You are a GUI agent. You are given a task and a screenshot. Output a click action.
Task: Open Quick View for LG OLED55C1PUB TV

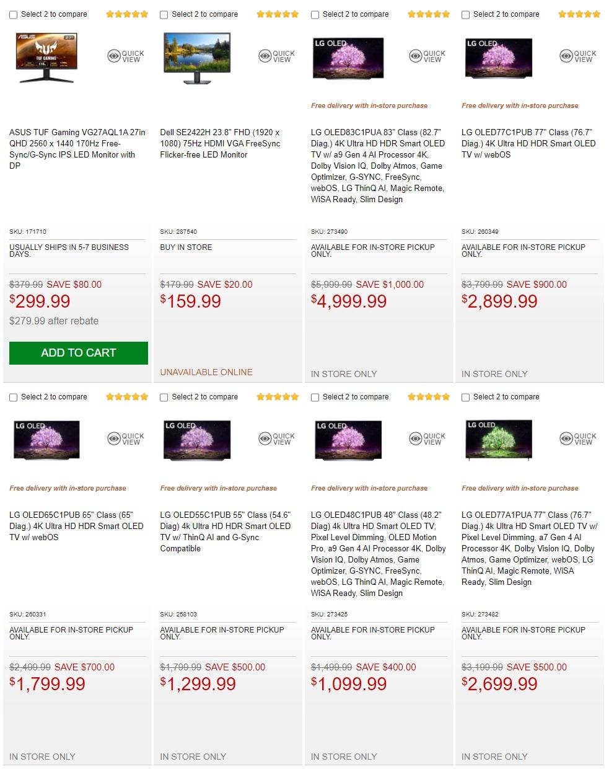coord(276,439)
